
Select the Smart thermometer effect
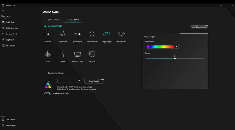(x=63, y=54)
